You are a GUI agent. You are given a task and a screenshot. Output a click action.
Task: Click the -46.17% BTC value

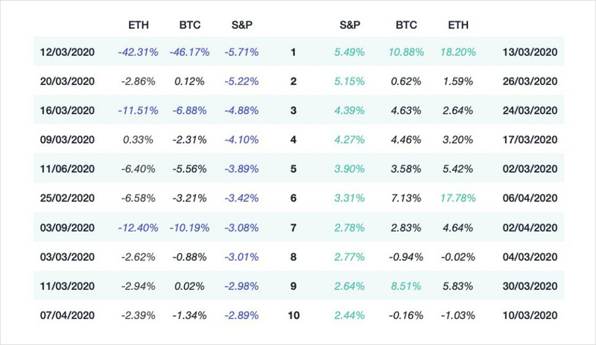click(189, 53)
